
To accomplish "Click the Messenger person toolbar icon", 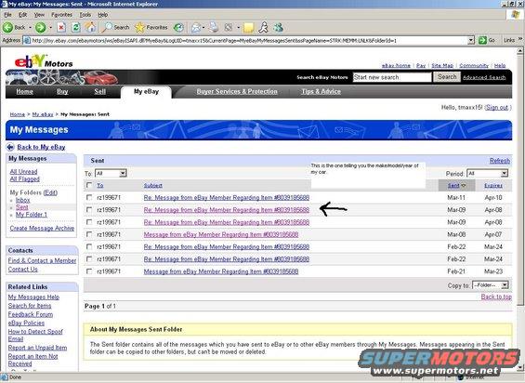I will click(x=264, y=28).
